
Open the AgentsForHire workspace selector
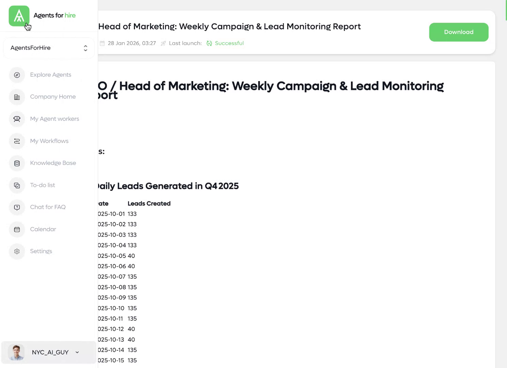coord(49,48)
